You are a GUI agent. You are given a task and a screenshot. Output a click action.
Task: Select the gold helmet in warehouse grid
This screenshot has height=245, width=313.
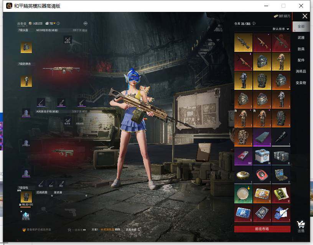(x=262, y=61)
